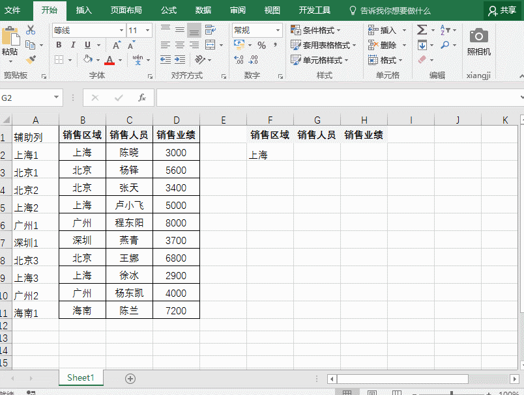Click the Name Box showing G2

click(26, 98)
